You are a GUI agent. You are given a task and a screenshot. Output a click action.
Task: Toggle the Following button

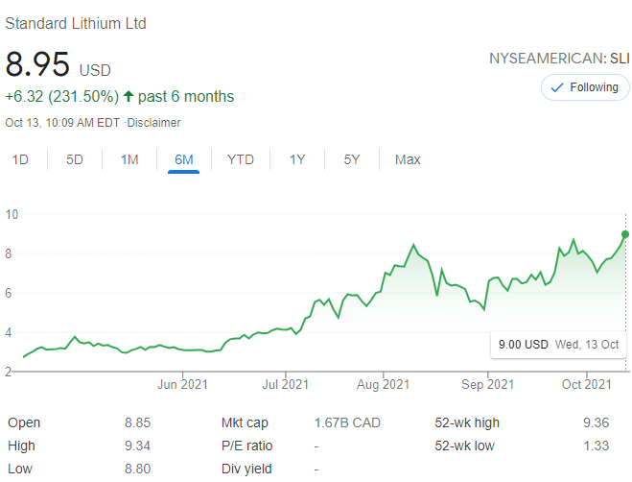(585, 87)
